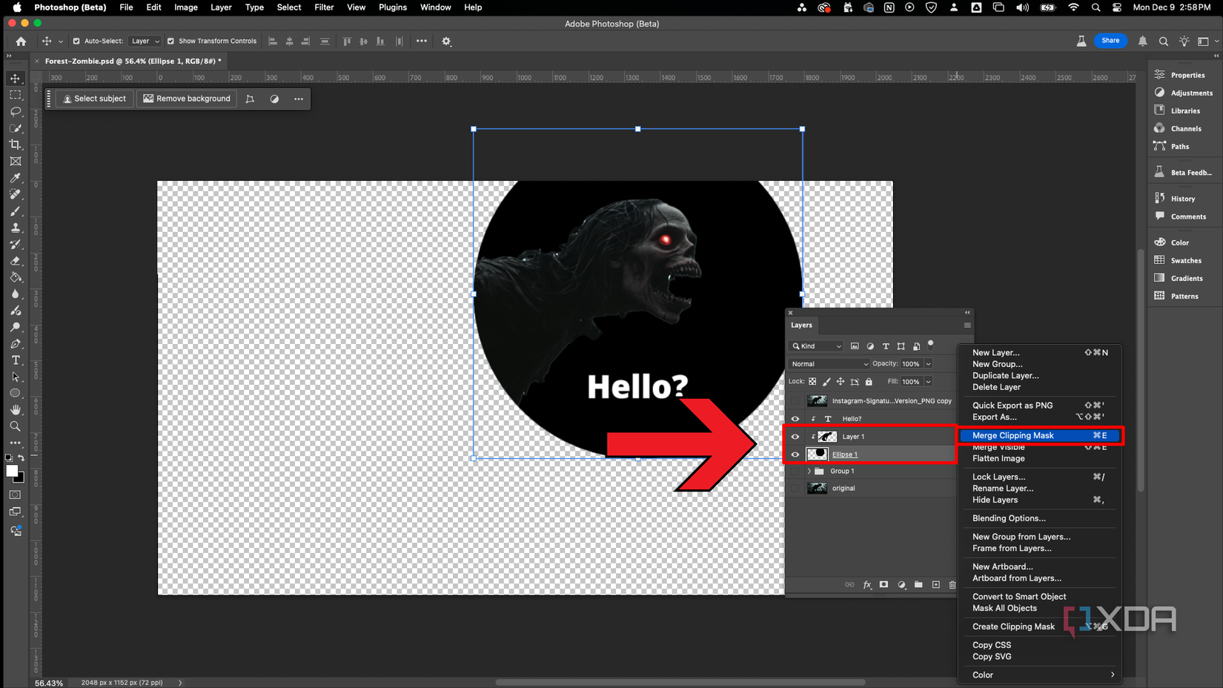Toggle the layer filtering on/off switch

[931, 345]
